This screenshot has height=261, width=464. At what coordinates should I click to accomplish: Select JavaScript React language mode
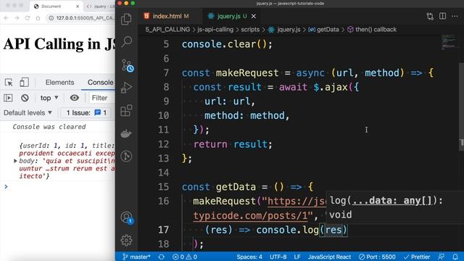pos(329,257)
